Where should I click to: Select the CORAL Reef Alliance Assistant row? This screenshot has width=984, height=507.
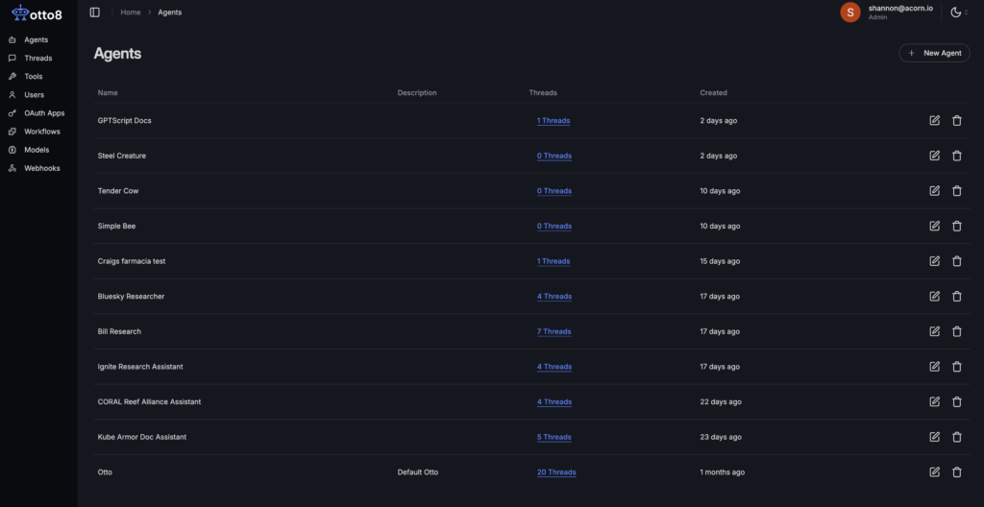[149, 401]
